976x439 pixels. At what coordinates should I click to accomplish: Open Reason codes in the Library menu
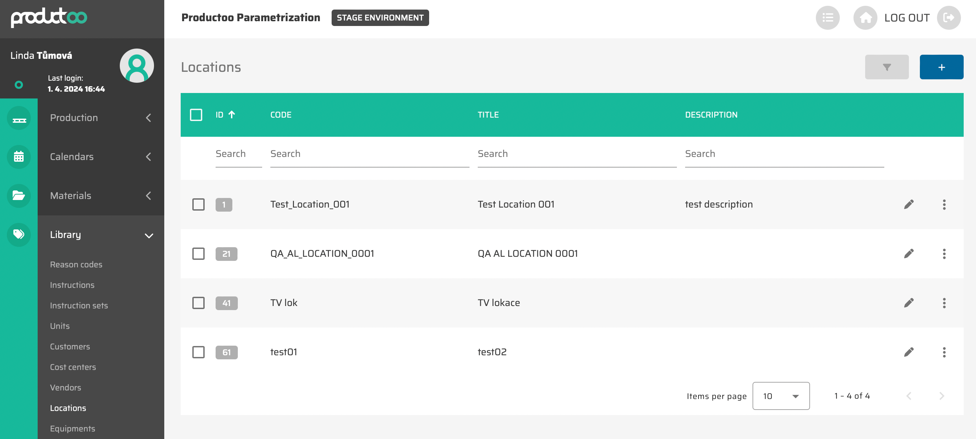tap(76, 265)
